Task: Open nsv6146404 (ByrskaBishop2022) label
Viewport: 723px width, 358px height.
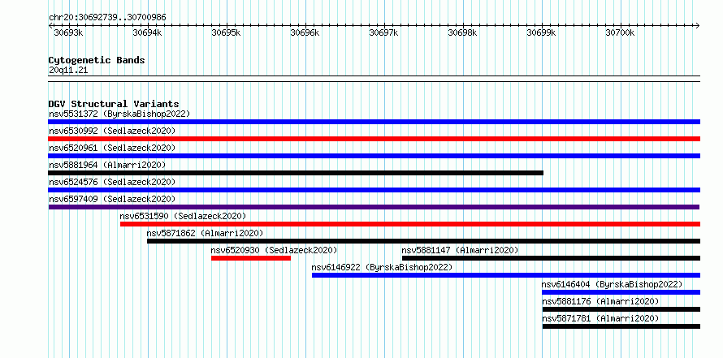Action: pyautogui.click(x=612, y=284)
